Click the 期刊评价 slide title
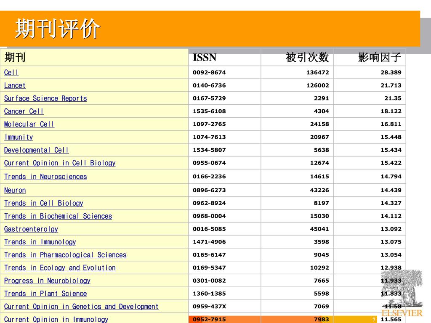This screenshot has width=431, height=323. coord(57,29)
